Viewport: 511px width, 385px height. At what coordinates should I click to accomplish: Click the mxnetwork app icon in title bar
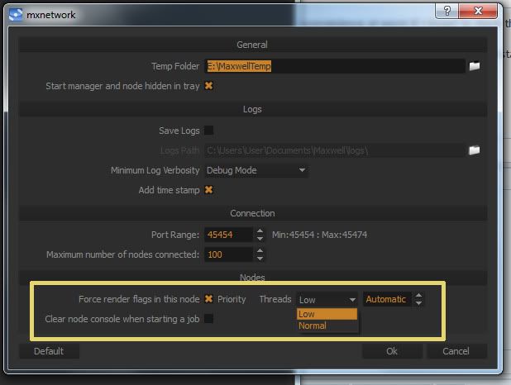(15, 14)
